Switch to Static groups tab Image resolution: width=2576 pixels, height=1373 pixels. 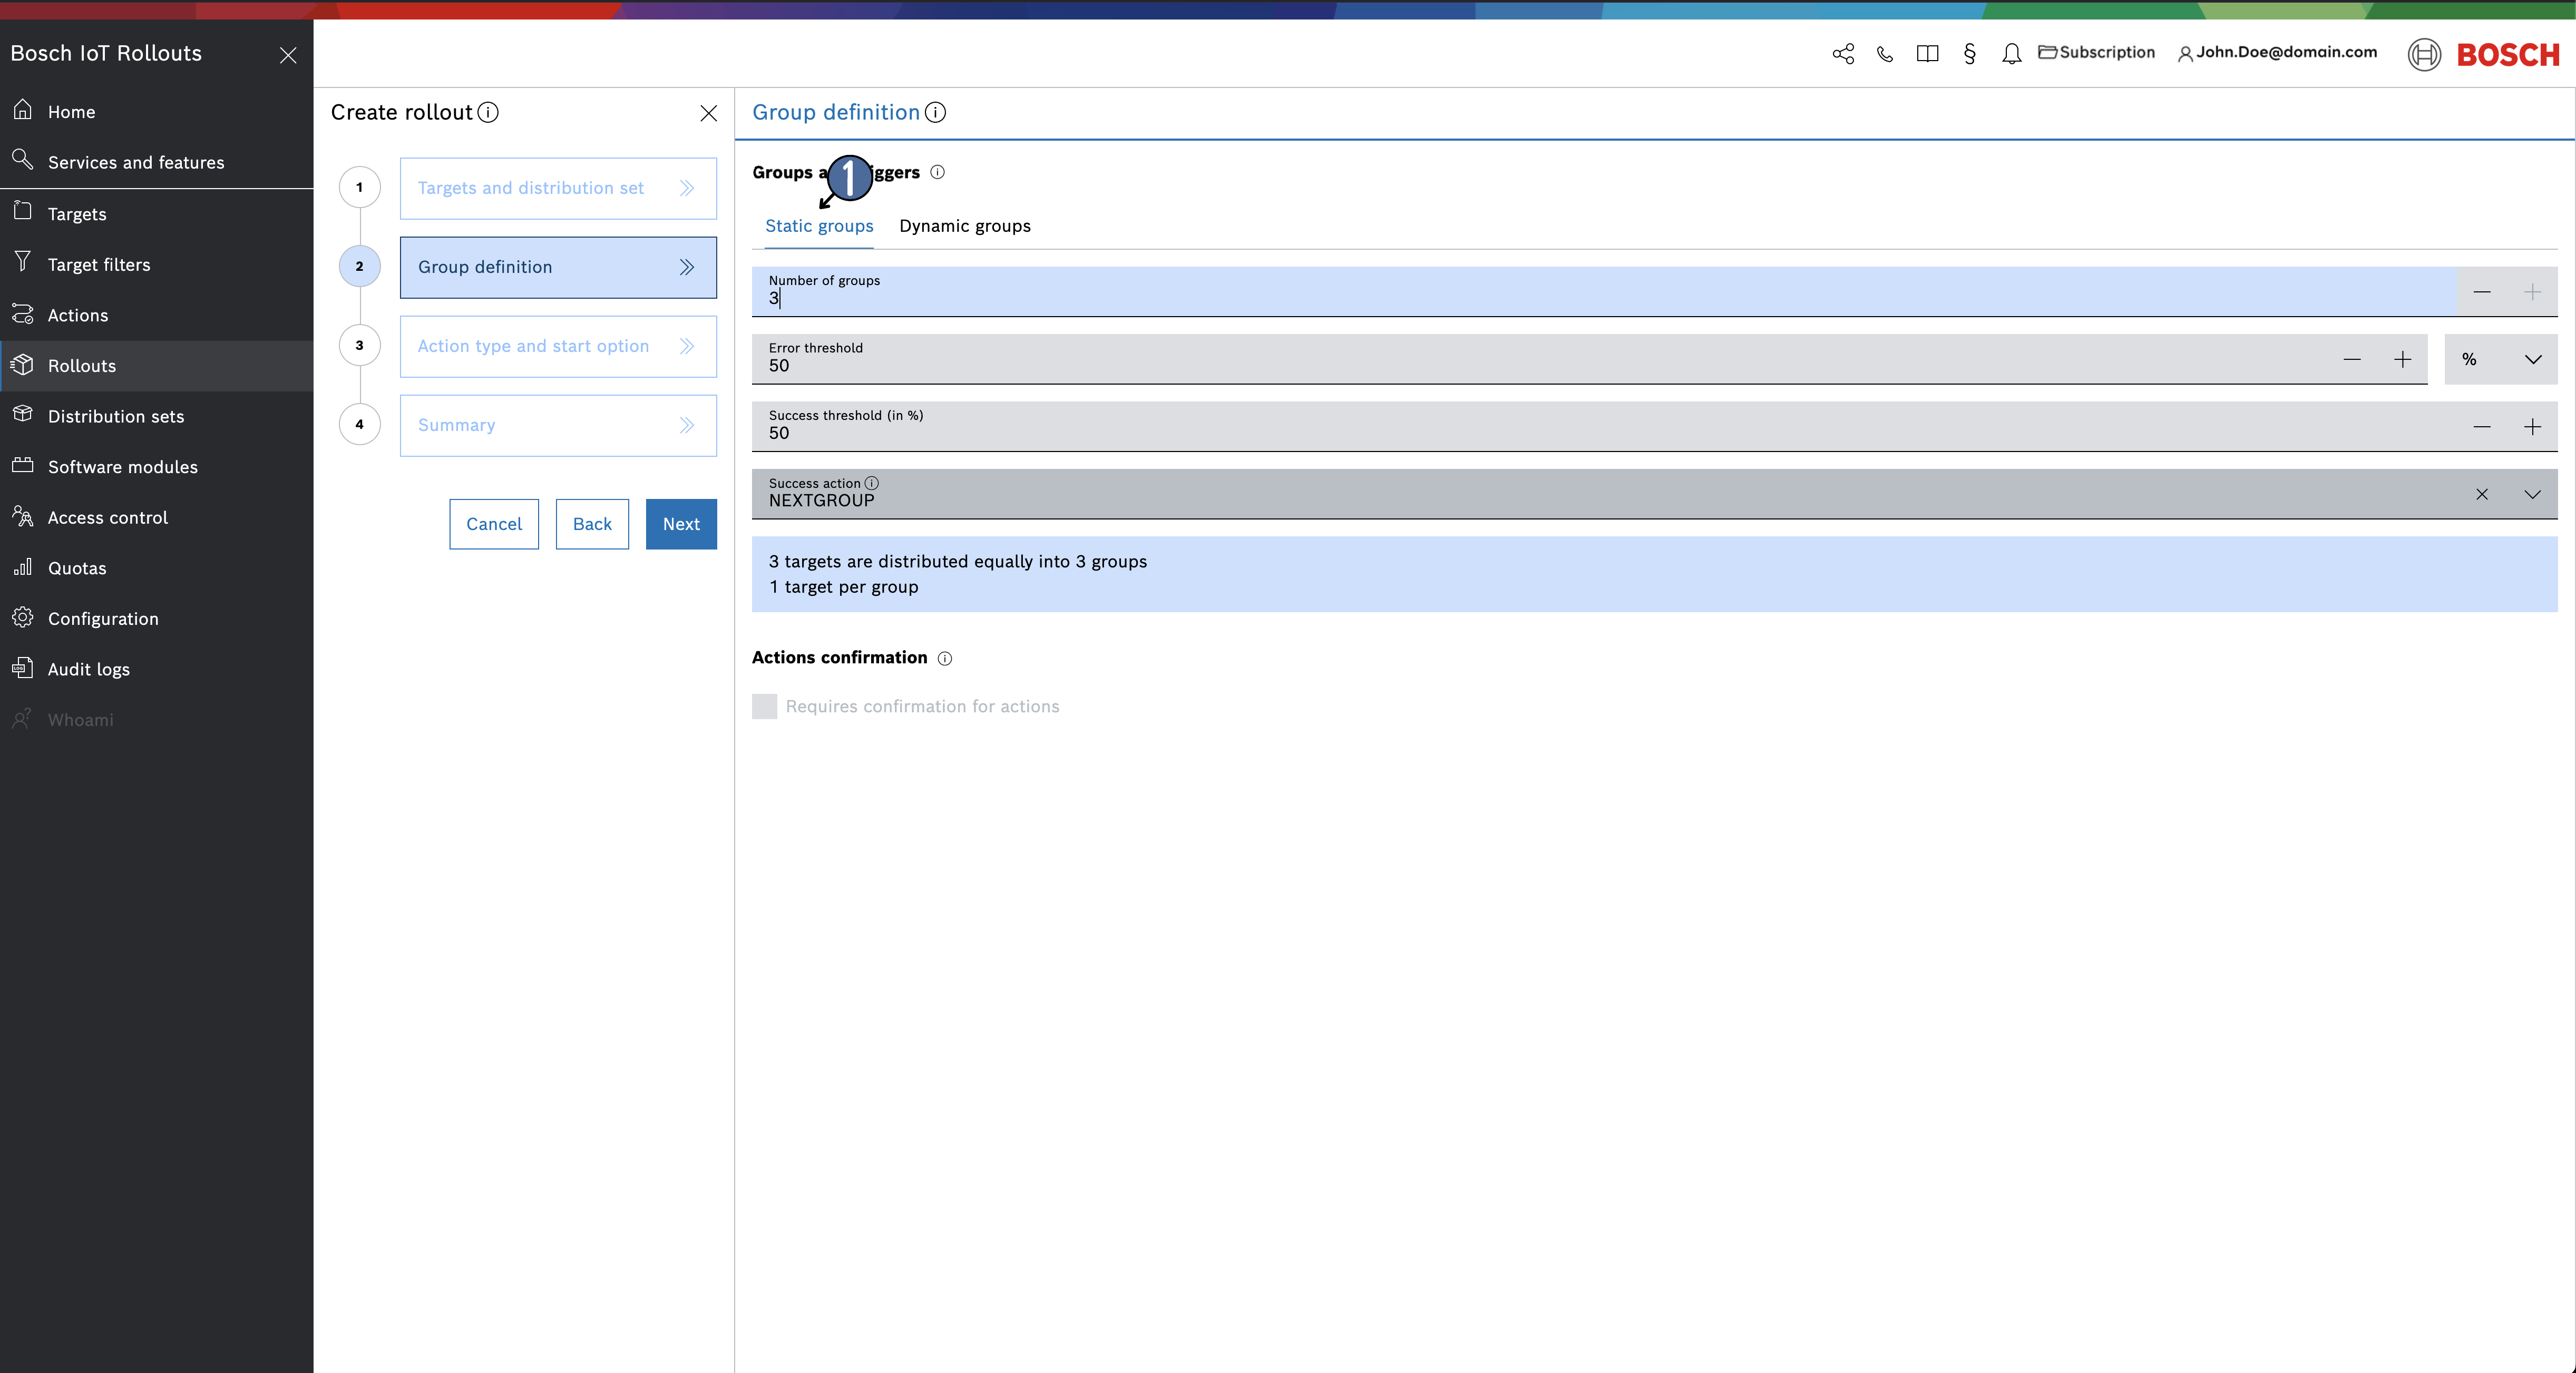pyautogui.click(x=819, y=226)
